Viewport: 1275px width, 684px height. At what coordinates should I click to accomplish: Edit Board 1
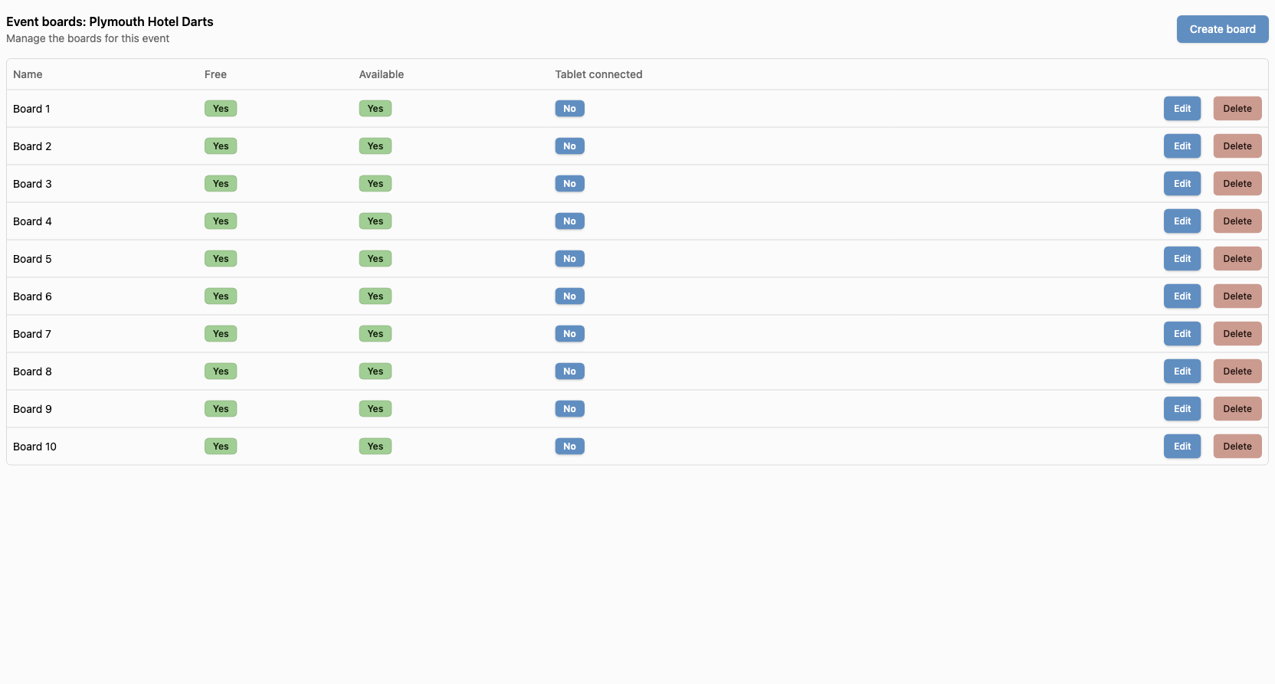coord(1182,109)
